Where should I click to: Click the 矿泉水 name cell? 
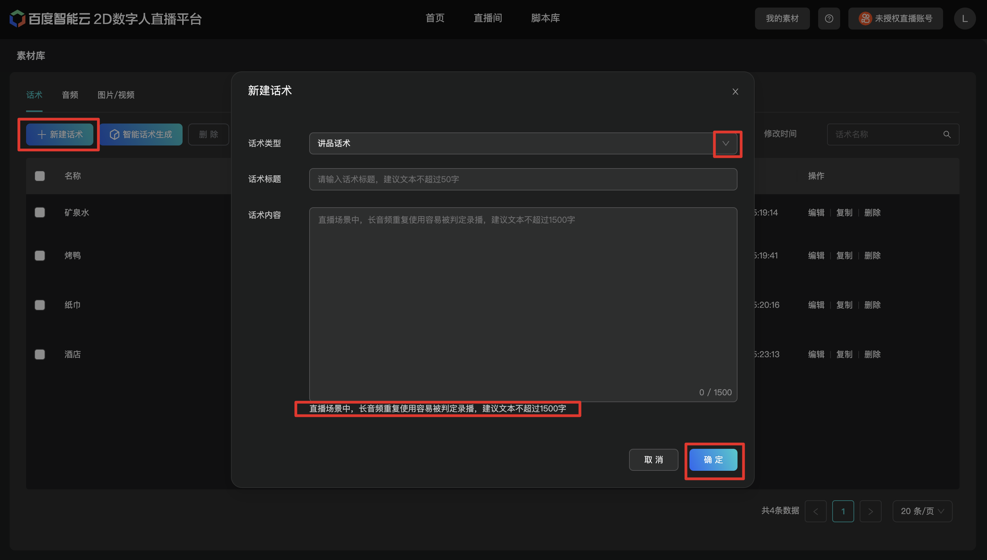pos(77,213)
